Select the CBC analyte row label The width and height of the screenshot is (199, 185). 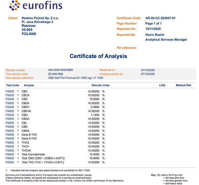(25, 92)
